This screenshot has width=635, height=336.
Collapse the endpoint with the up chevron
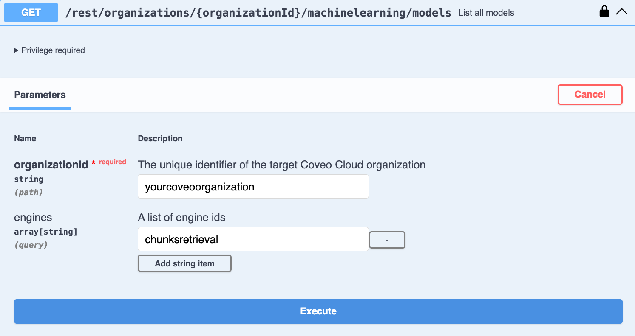621,12
